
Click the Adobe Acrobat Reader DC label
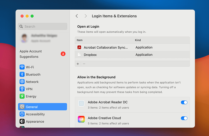[107, 102]
